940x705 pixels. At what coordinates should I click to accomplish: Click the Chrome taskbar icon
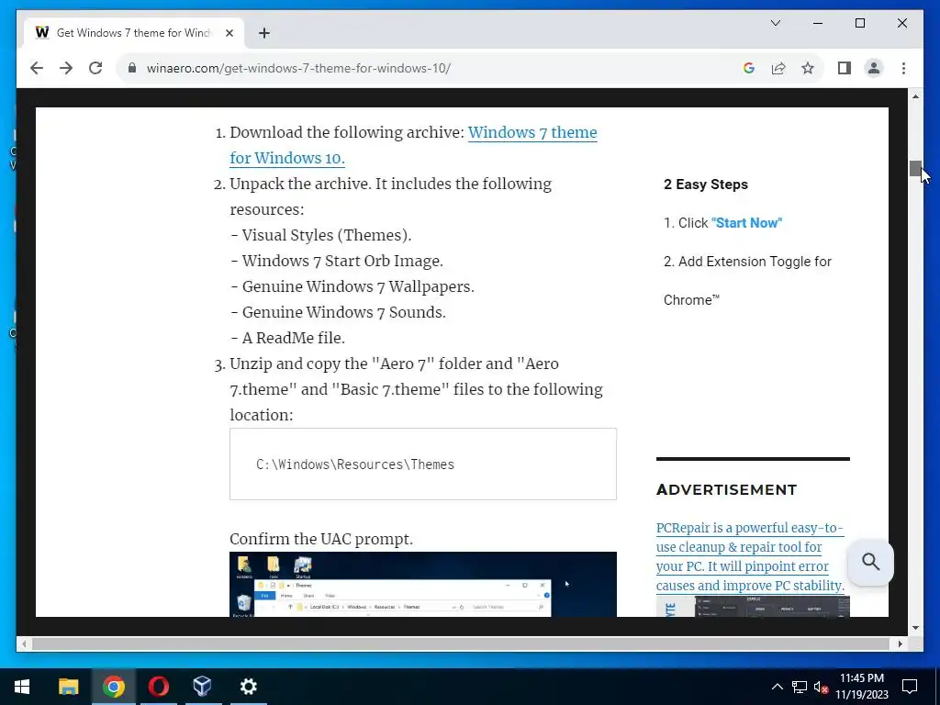(113, 687)
